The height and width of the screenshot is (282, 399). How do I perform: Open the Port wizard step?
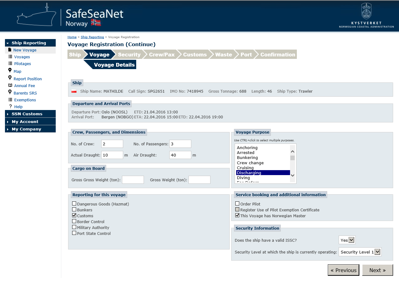[246, 54]
